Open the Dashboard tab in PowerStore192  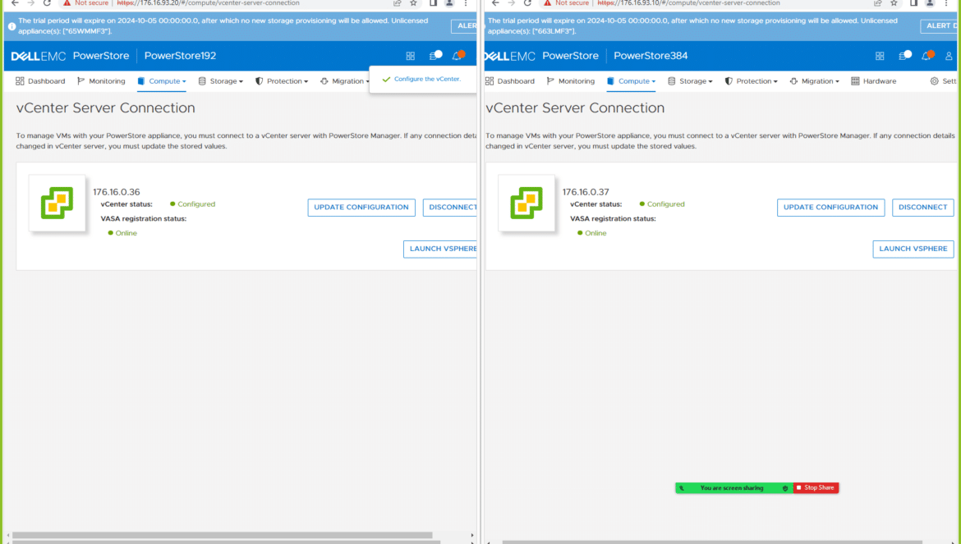(40, 81)
